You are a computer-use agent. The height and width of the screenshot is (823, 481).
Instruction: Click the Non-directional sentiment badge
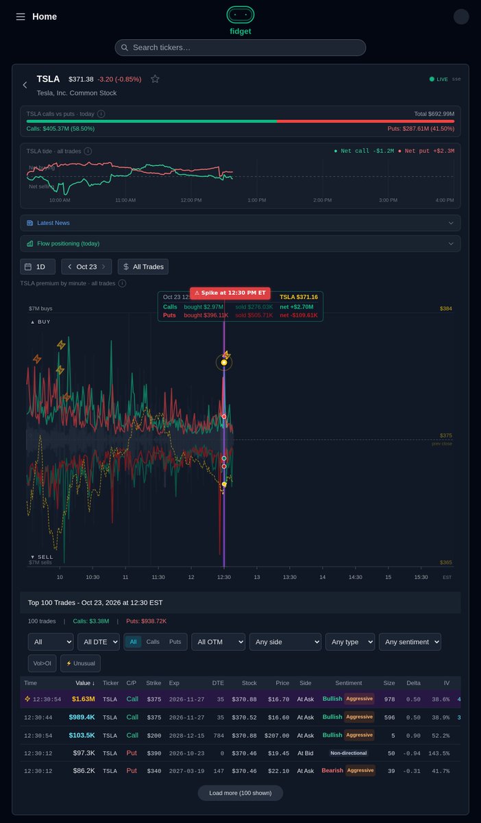pos(349,752)
